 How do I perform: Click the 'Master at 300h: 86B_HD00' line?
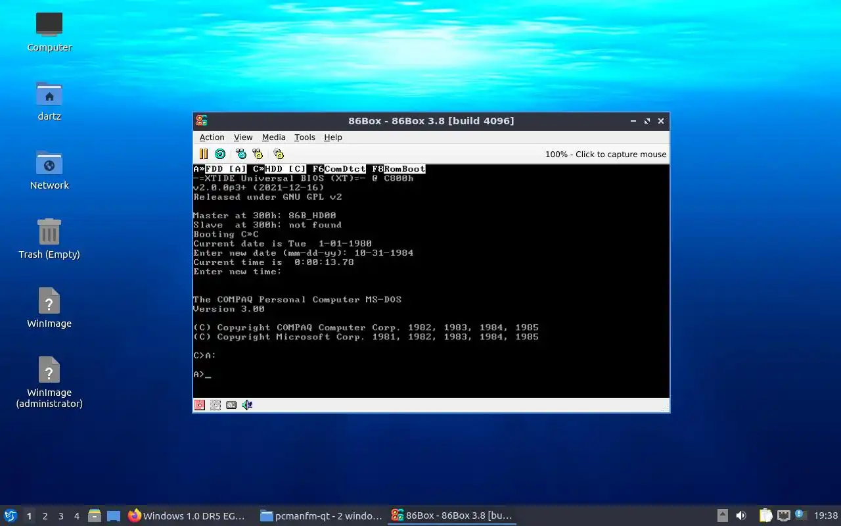click(x=265, y=216)
